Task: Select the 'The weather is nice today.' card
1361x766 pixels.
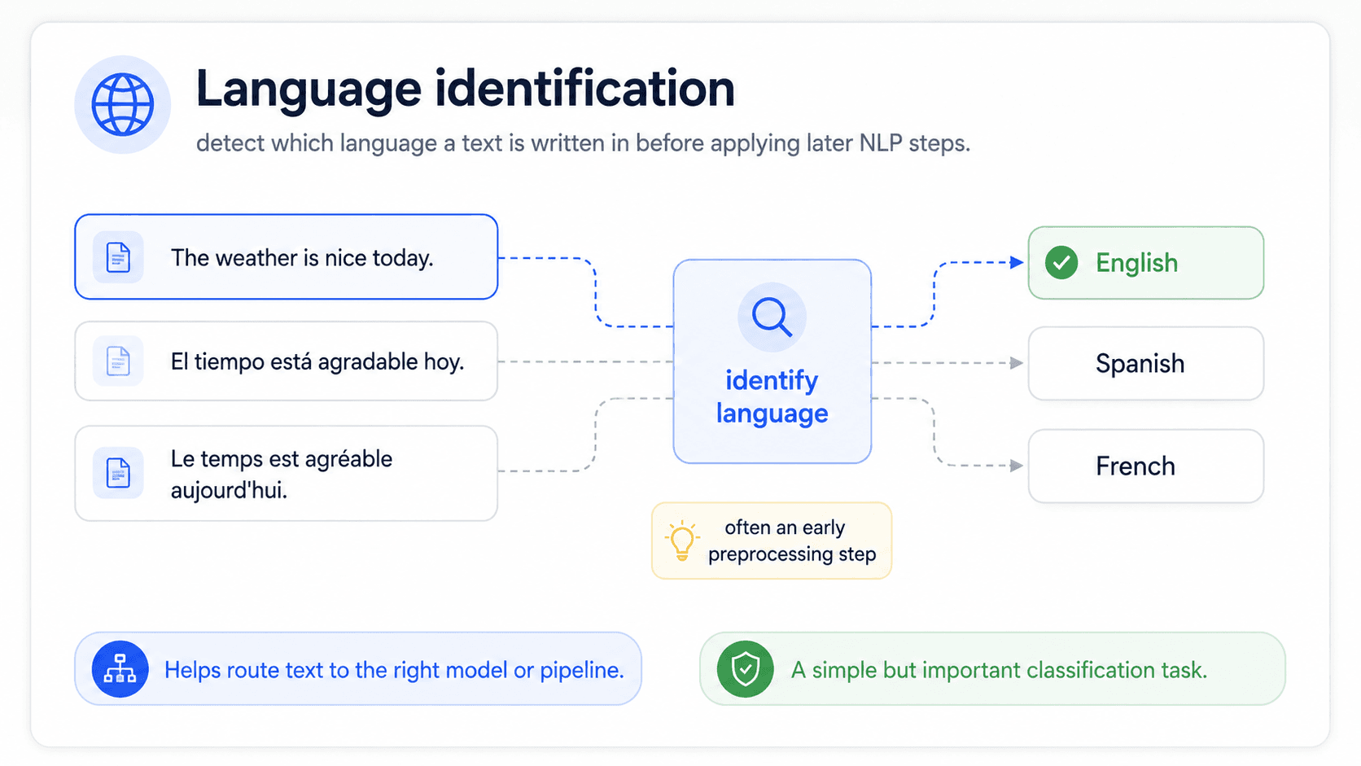Action: 286,257
